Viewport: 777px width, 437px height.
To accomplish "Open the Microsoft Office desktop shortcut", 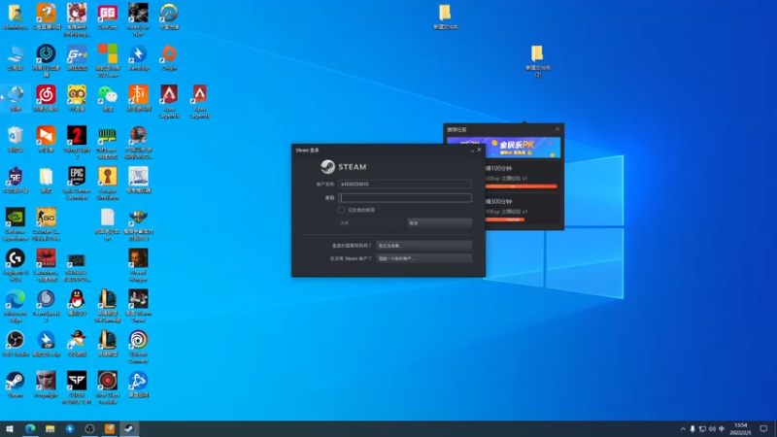I will click(108, 60).
